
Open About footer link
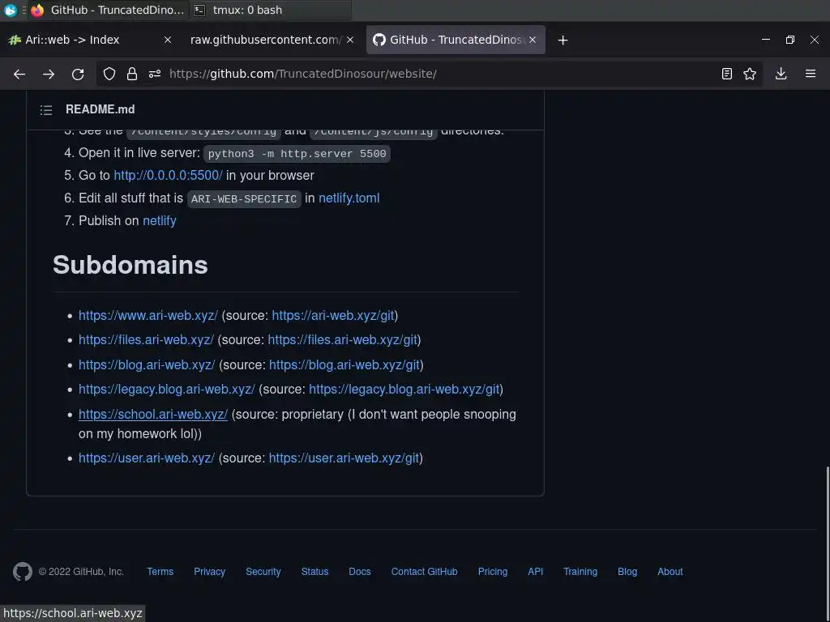[x=670, y=572]
